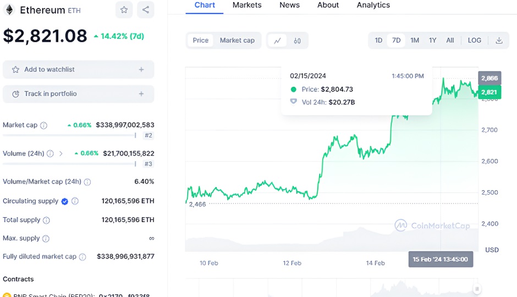The height and width of the screenshot is (297, 517).
Task: Click volume value $21,700,155,822
Action: 129,153
